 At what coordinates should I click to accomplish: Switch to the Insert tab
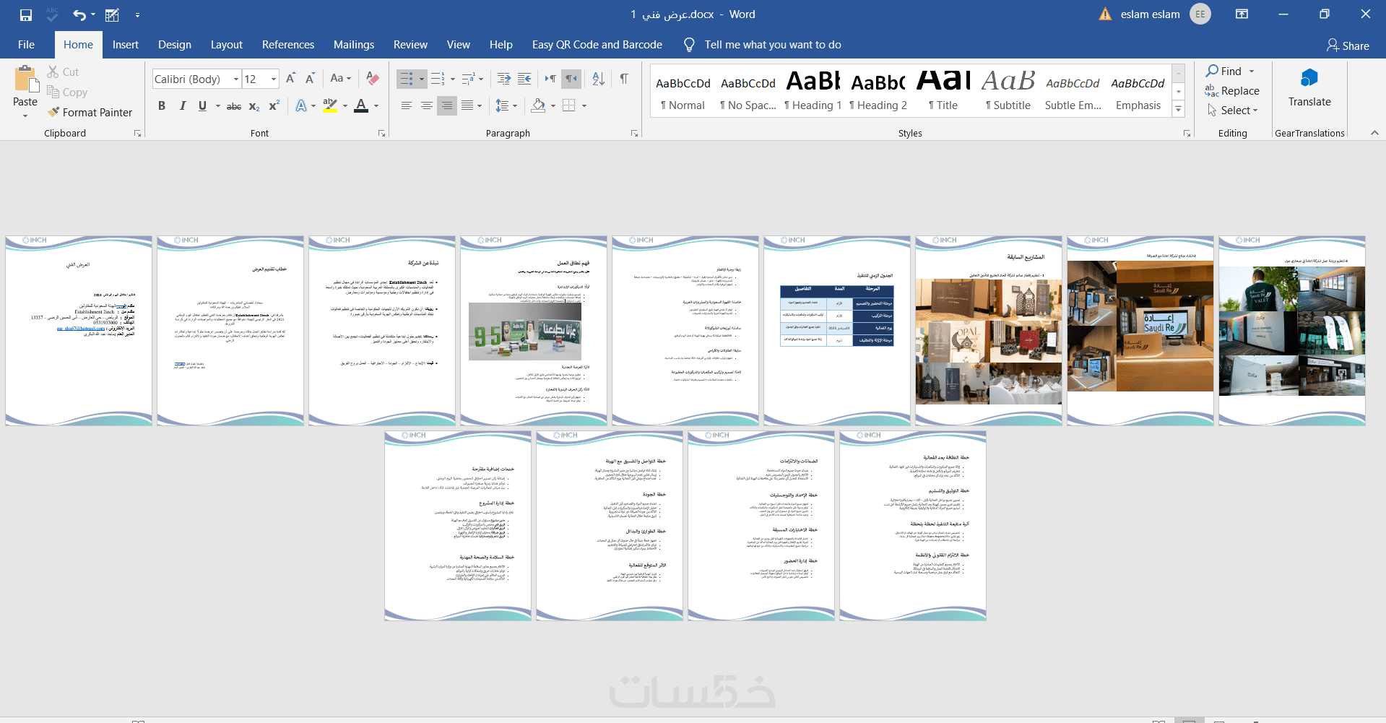[x=126, y=45]
